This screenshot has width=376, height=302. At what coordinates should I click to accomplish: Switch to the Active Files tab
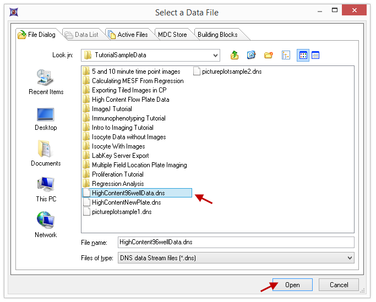pyautogui.click(x=127, y=35)
